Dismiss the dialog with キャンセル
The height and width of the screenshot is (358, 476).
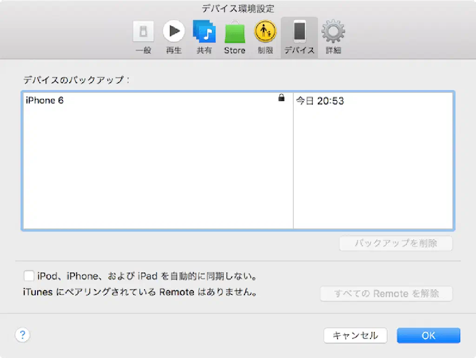(x=355, y=335)
